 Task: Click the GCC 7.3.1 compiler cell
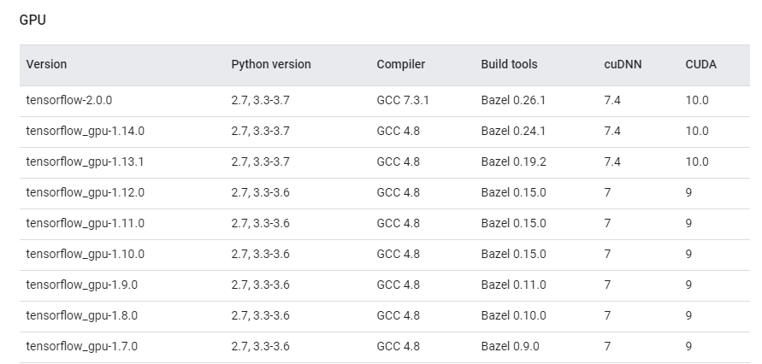pos(403,100)
